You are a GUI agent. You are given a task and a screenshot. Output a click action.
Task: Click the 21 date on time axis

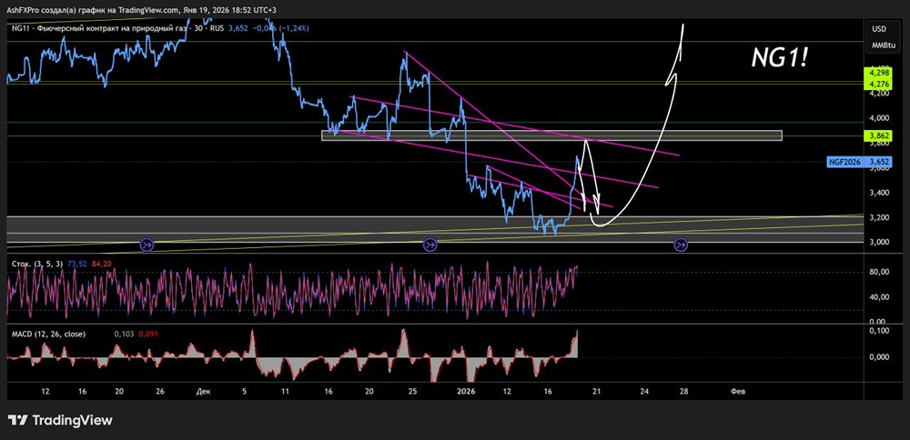pyautogui.click(x=596, y=391)
